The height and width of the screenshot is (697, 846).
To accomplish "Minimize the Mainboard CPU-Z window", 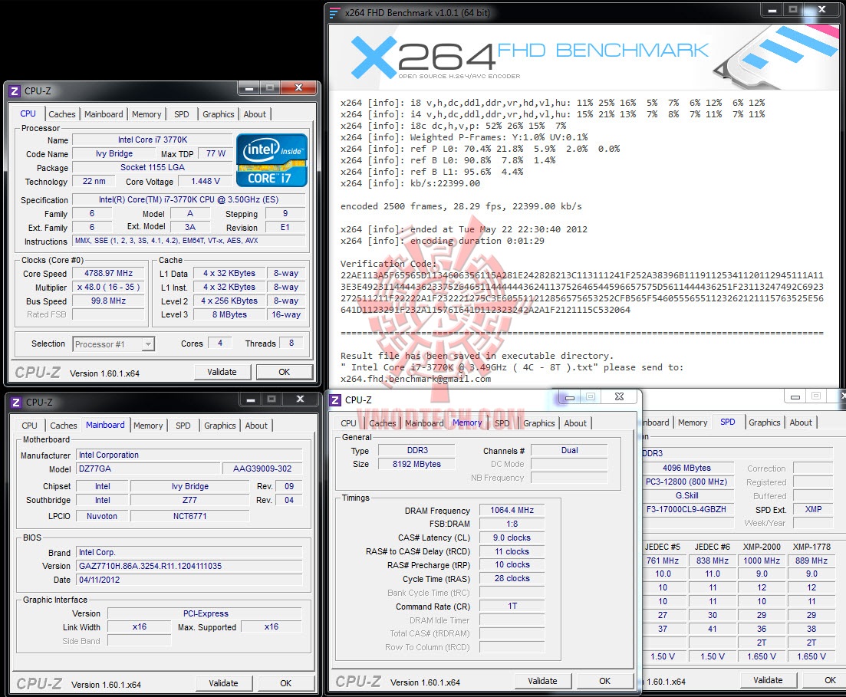I will click(x=251, y=399).
